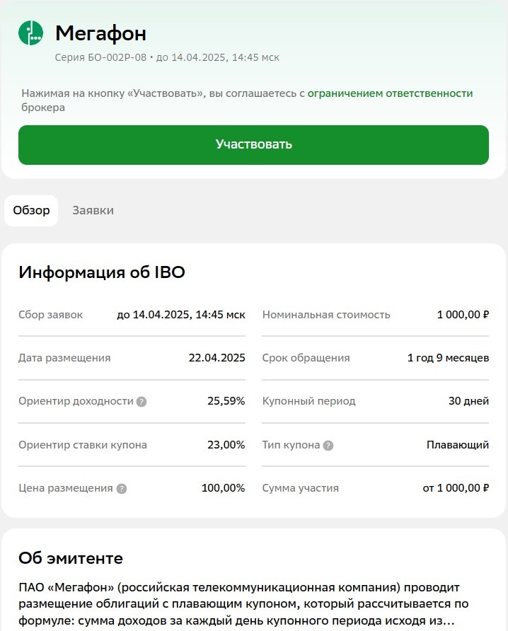This screenshot has width=508, height=631.
Task: Click help icon next to Тип купона
Action: [328, 446]
